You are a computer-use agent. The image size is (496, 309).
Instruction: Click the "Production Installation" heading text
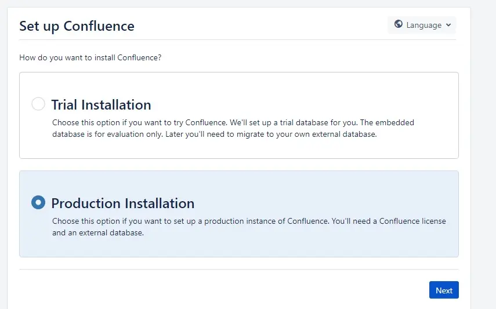pos(122,203)
